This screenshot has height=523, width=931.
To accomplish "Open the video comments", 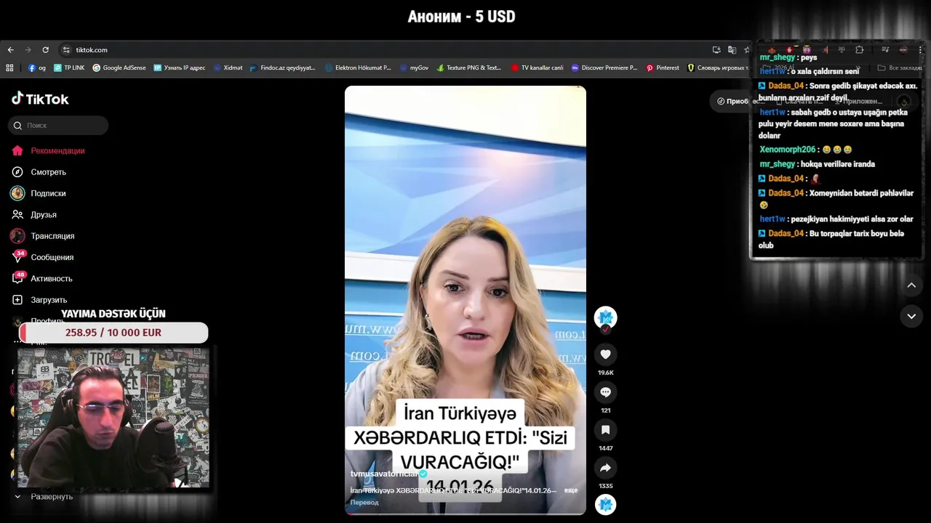I will coord(605,392).
